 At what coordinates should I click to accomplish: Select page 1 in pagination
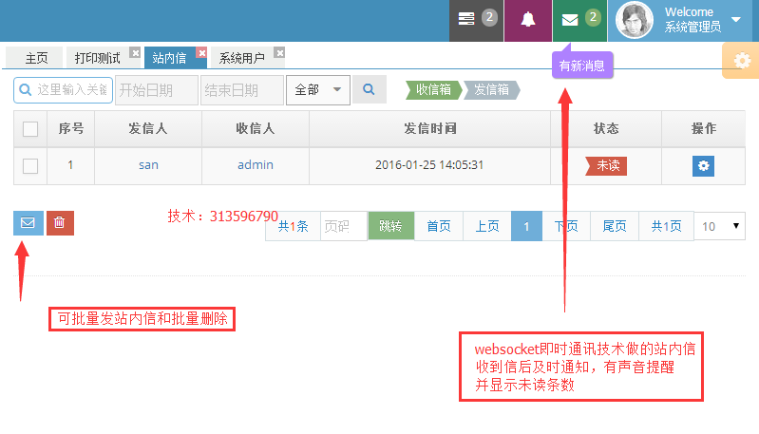coord(526,226)
